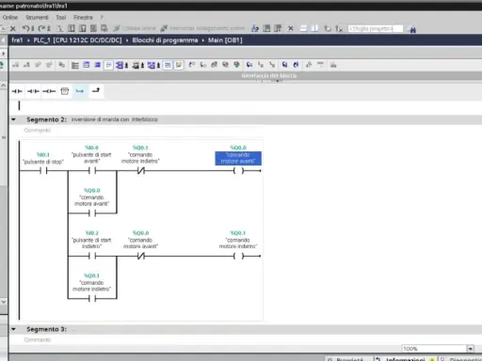Collapse Segmento 3 with its triangle
This screenshot has width=482, height=361.
click(x=13, y=329)
